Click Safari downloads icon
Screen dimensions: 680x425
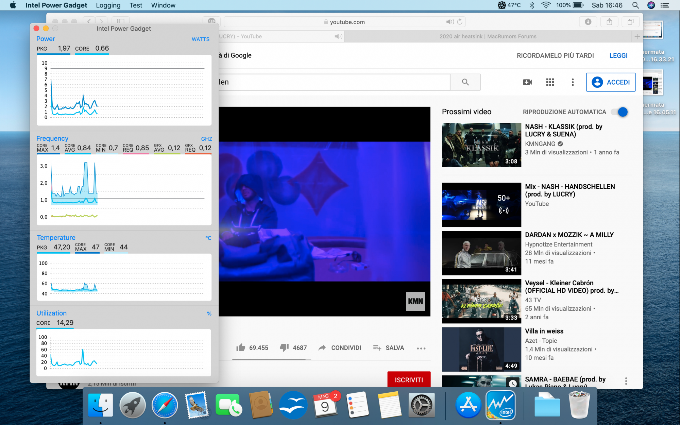coord(588,22)
